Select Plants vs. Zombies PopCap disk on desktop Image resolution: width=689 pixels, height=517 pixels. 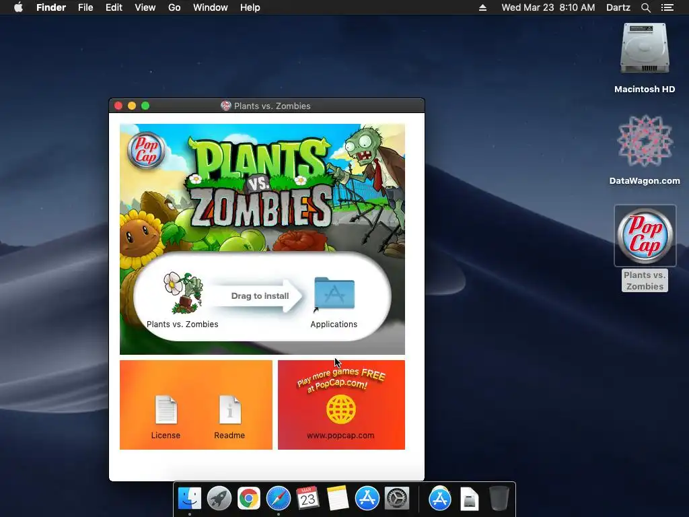coord(645,236)
